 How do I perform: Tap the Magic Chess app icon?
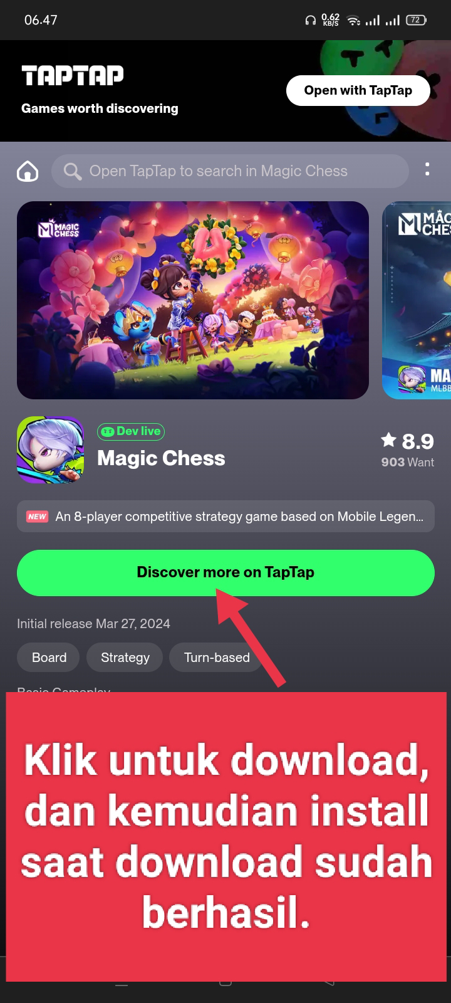point(50,449)
